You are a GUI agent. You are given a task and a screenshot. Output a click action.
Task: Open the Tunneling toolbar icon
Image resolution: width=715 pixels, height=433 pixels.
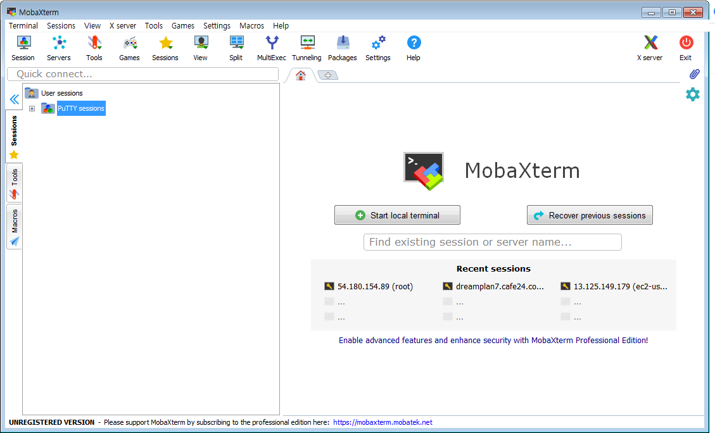307,48
